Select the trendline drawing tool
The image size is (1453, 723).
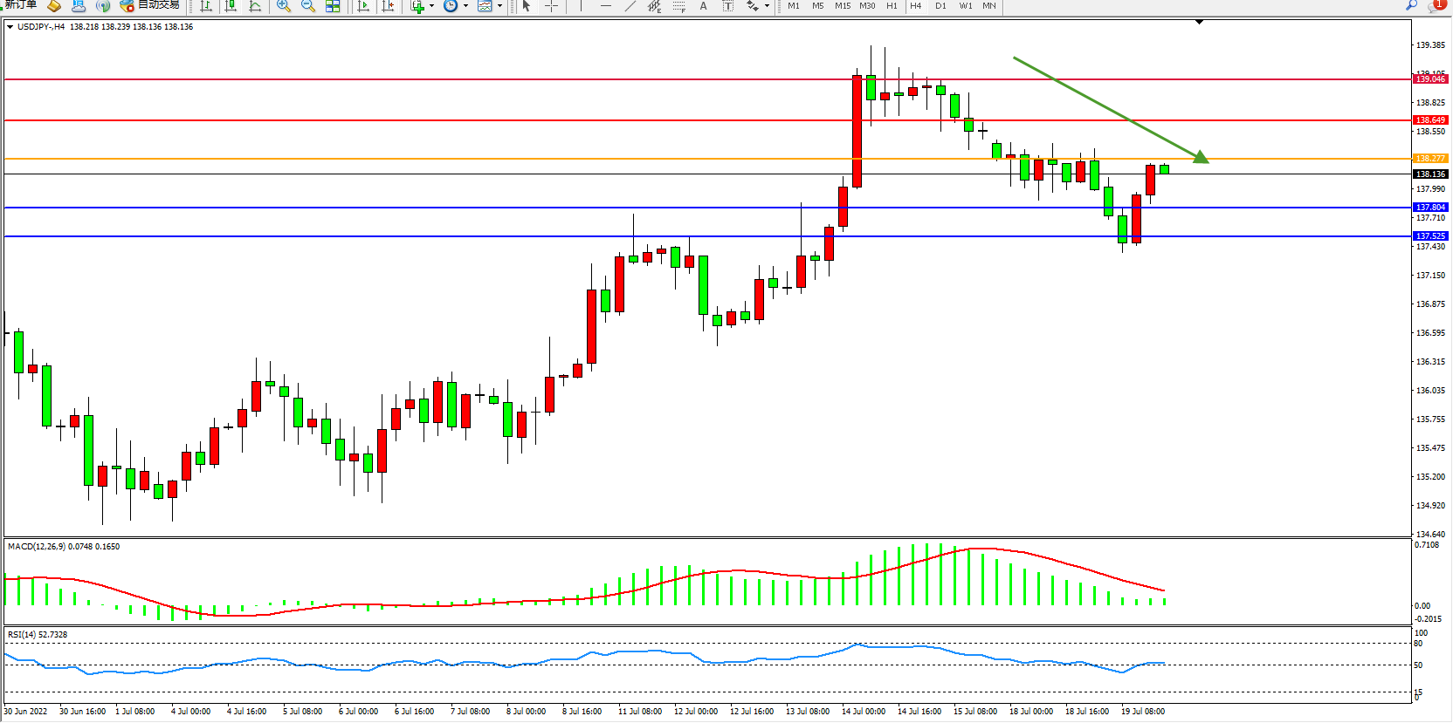point(630,6)
